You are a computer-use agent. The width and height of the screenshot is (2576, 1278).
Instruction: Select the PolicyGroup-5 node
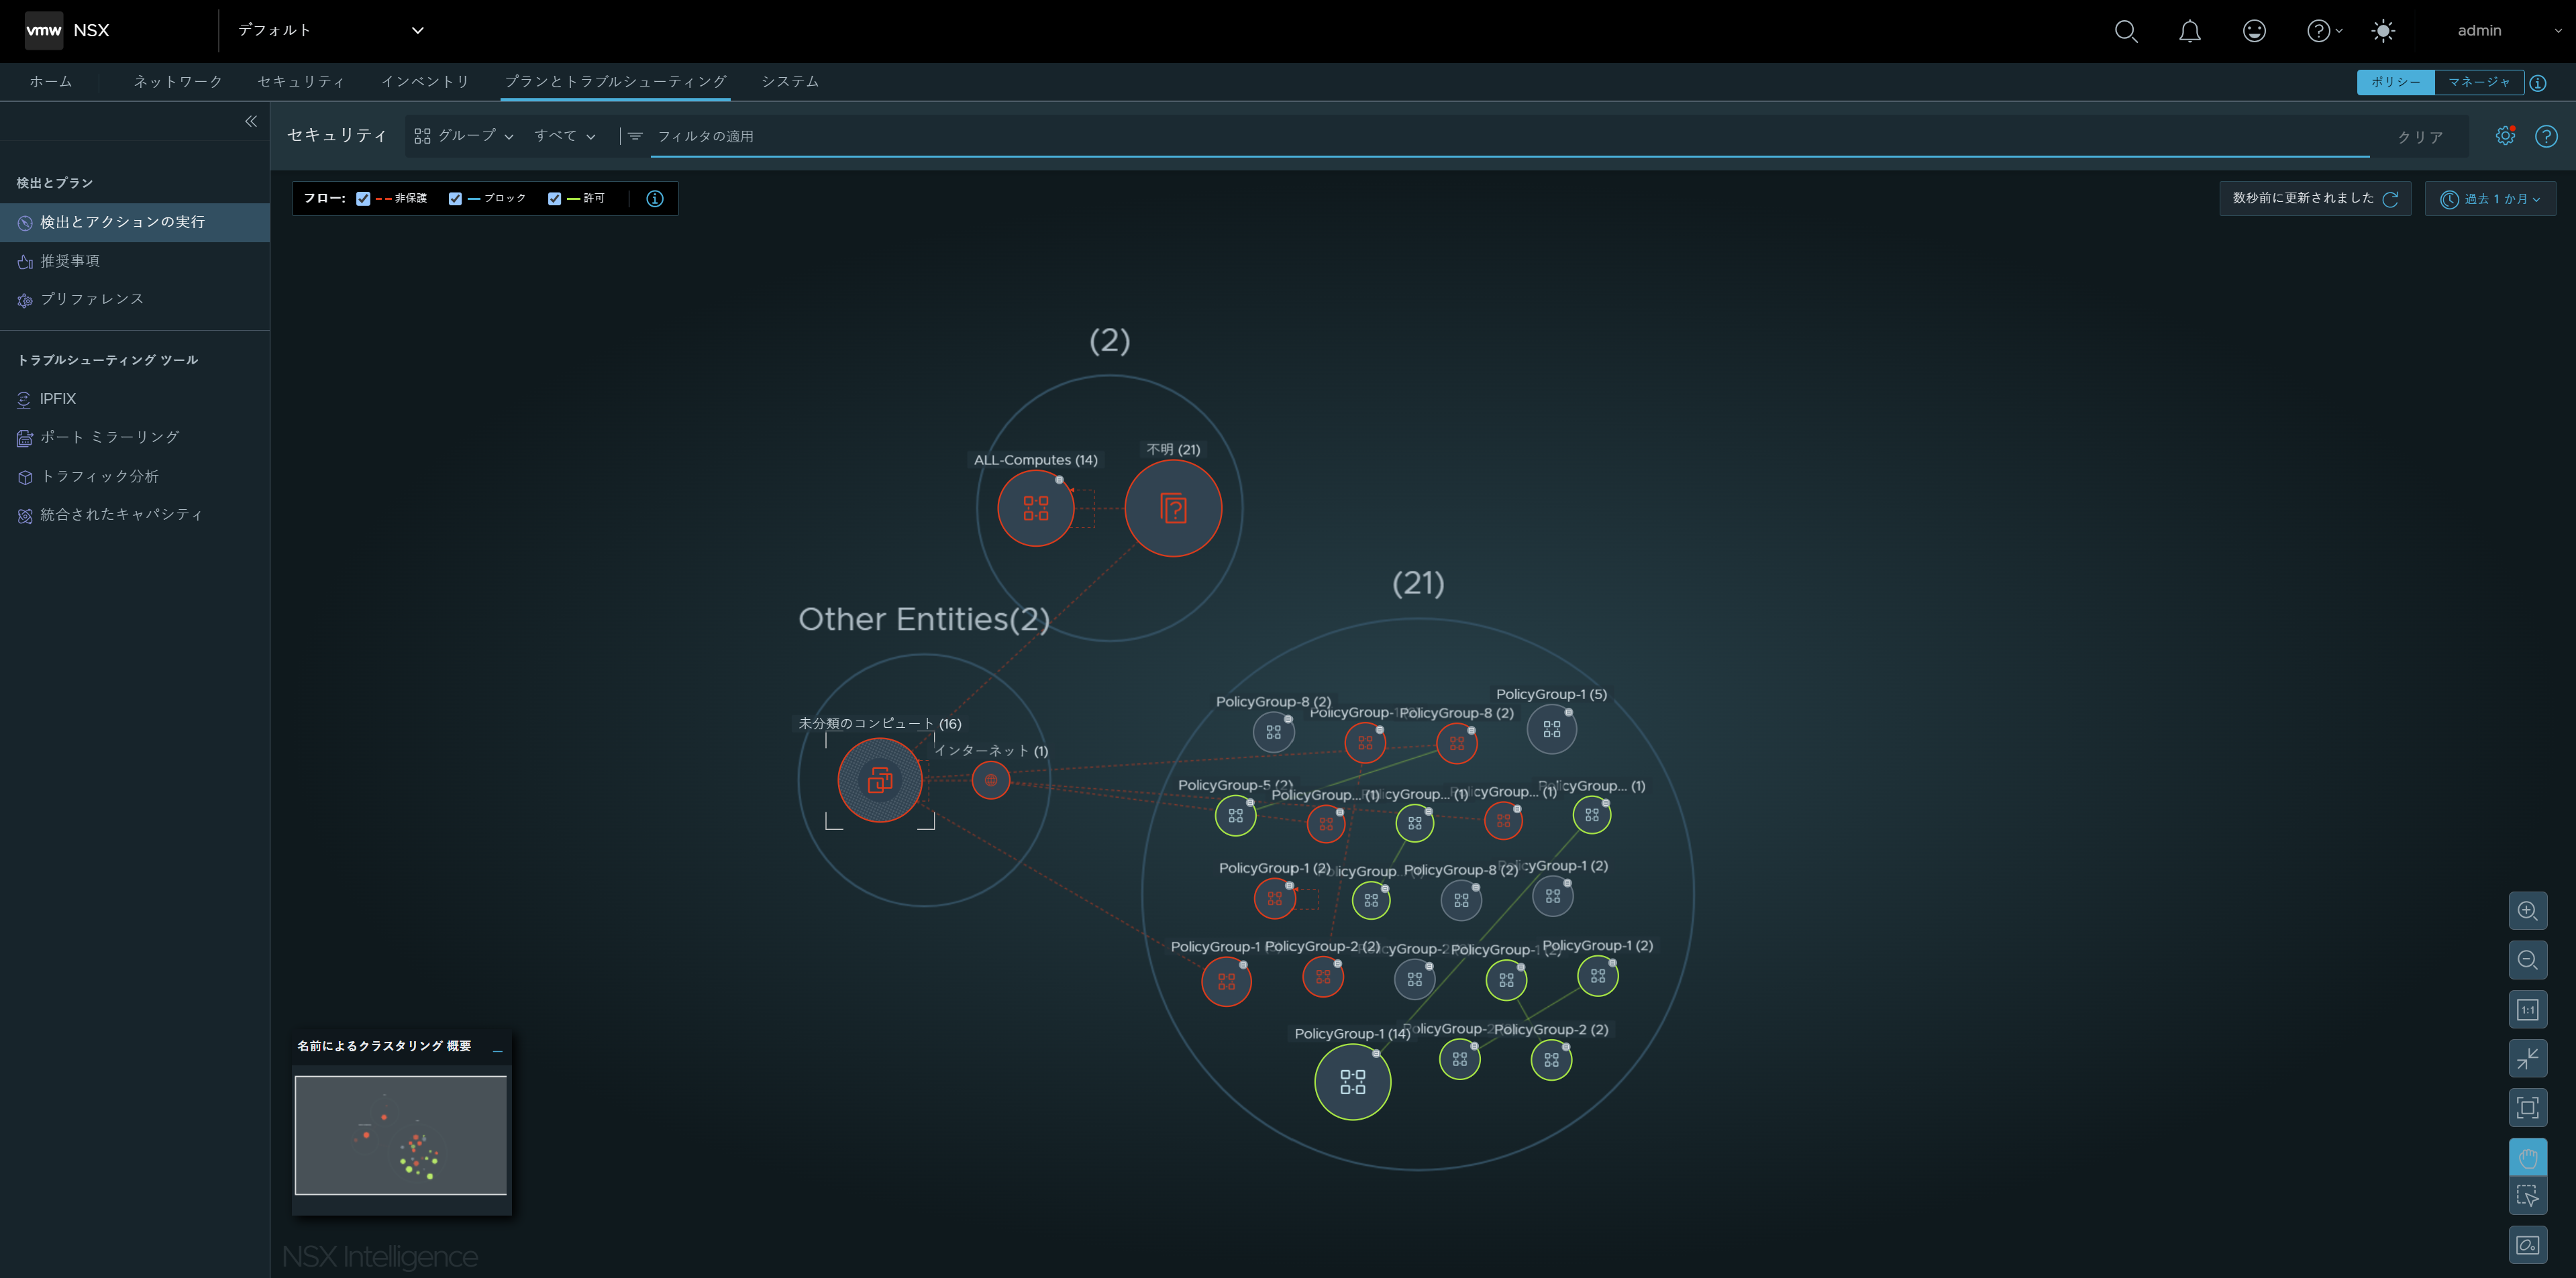(1236, 816)
